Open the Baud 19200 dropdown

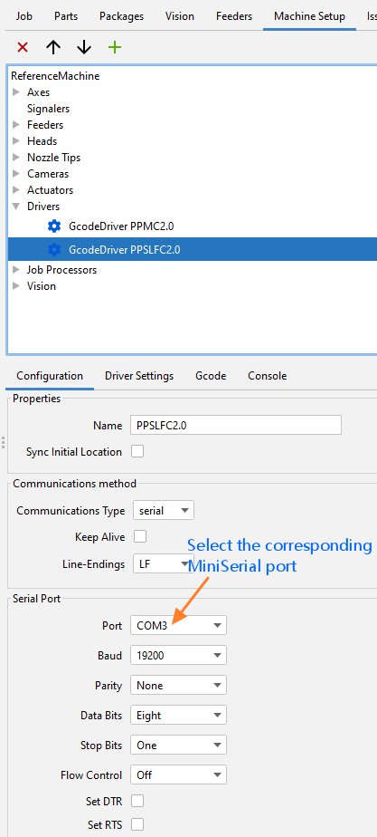click(178, 655)
